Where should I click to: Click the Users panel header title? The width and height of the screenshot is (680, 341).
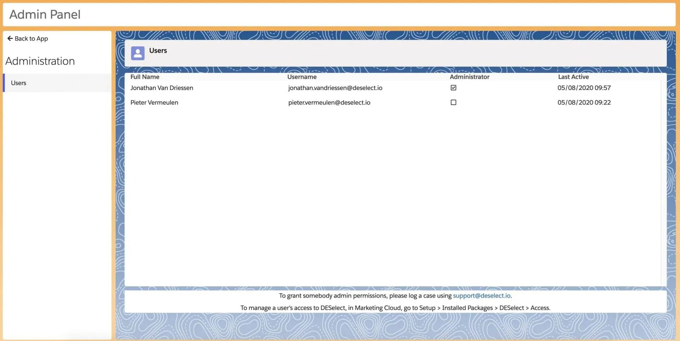[x=158, y=51]
